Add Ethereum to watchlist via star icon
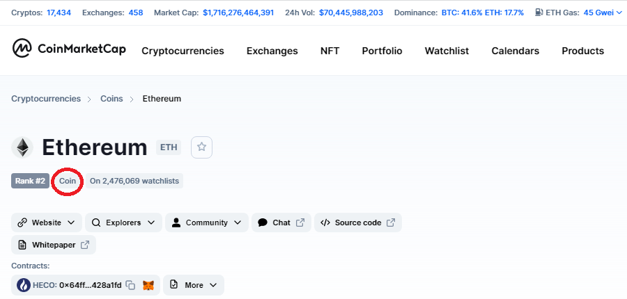Screen dimensions: 627x299 [201, 147]
